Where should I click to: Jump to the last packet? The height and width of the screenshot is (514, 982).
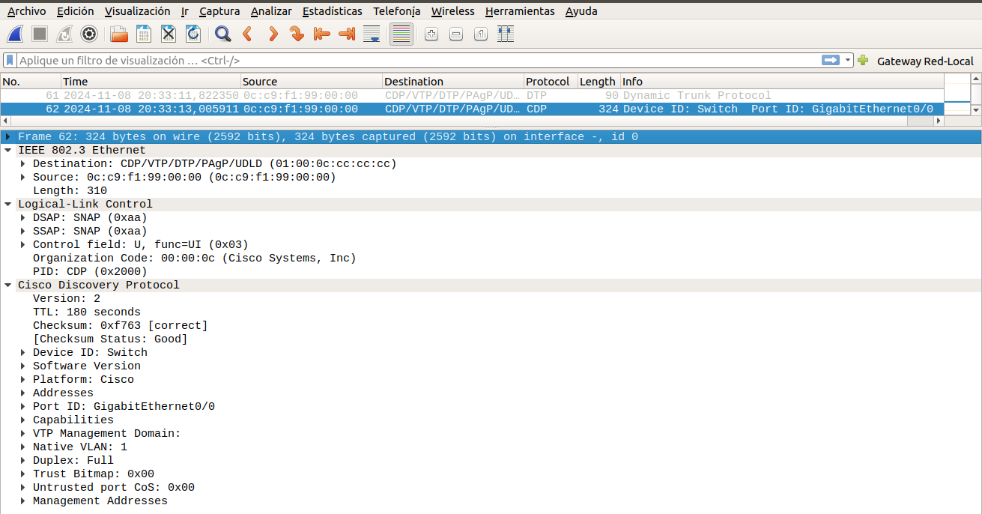click(x=347, y=34)
